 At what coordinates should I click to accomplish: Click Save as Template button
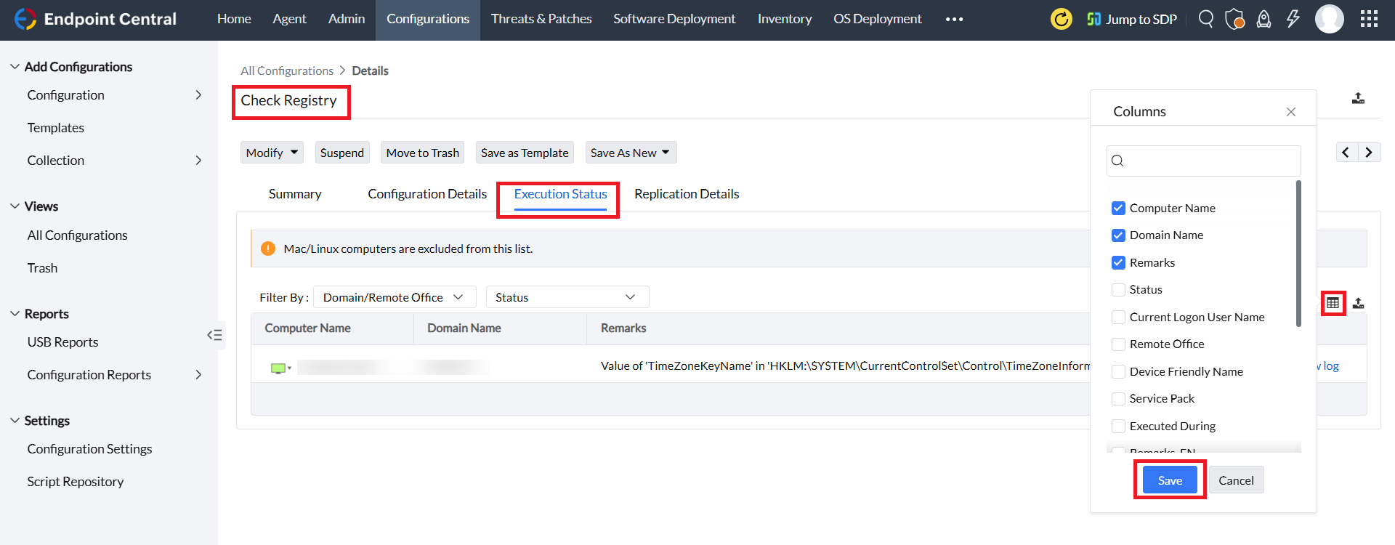tap(525, 153)
